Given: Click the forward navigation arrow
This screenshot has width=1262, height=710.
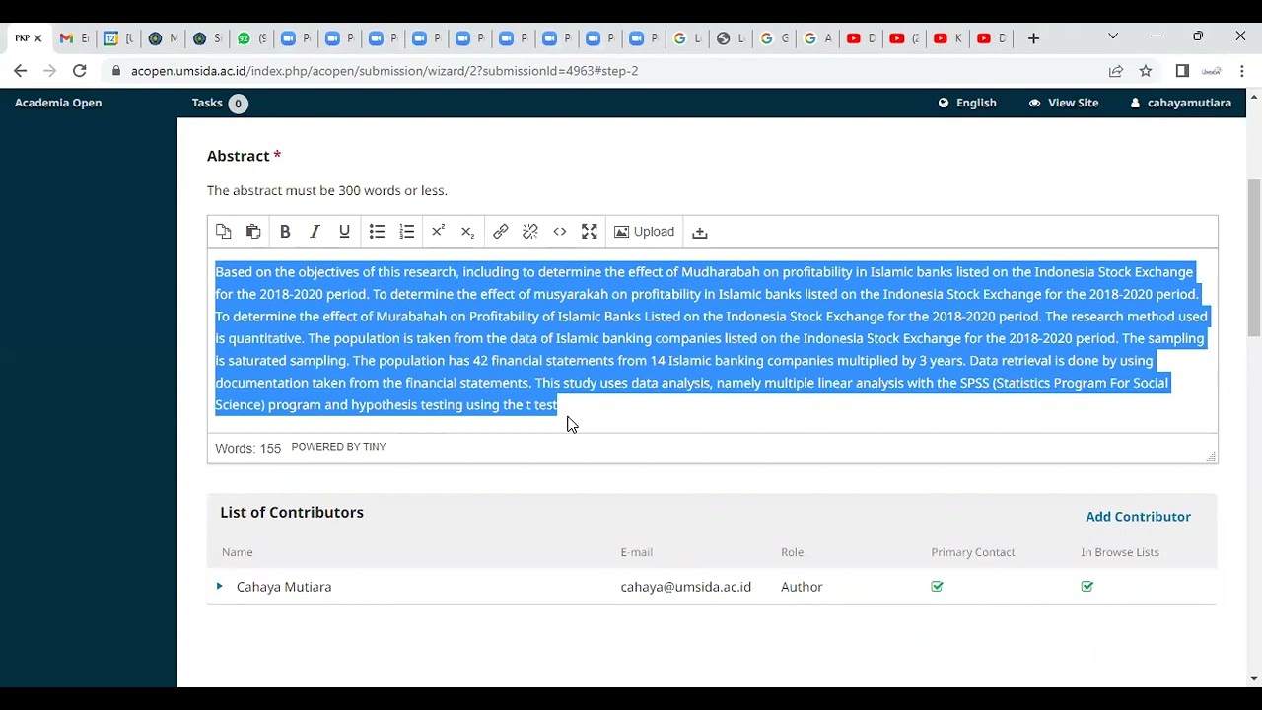Looking at the screenshot, I should [x=49, y=71].
